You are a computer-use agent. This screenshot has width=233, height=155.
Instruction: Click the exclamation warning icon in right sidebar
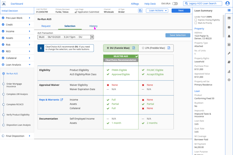229,27
